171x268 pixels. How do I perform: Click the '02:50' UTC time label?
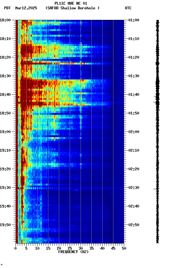point(134,225)
